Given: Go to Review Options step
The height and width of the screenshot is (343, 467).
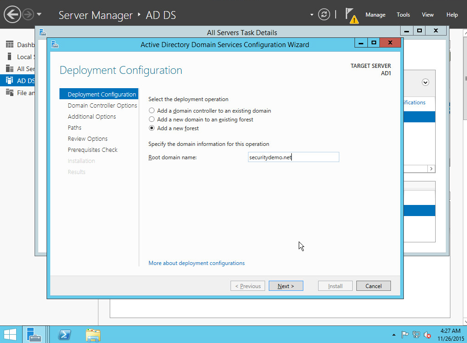Looking at the screenshot, I should click(x=88, y=138).
